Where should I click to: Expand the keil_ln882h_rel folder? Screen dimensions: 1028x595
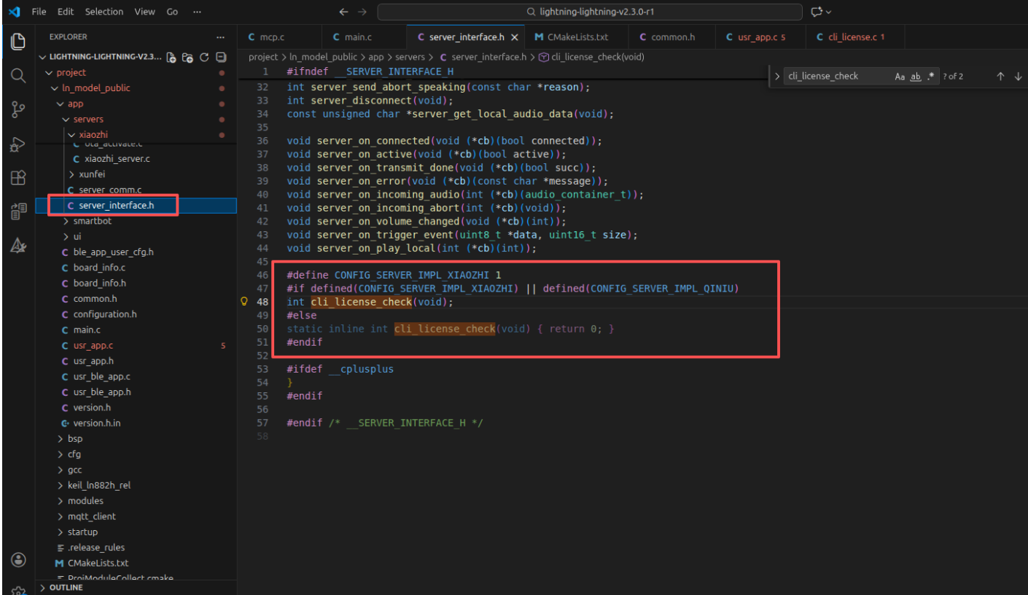(x=61, y=485)
